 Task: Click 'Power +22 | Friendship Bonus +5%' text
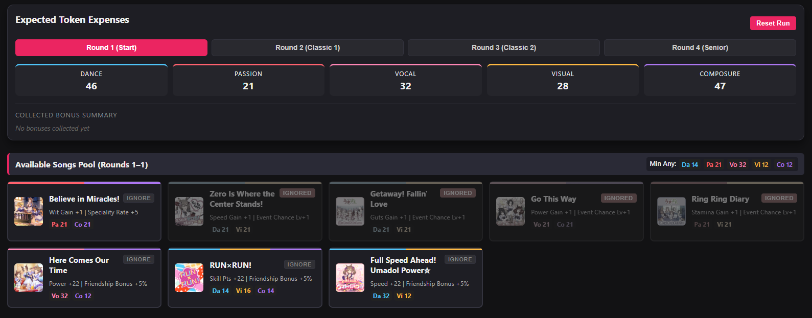pos(98,284)
